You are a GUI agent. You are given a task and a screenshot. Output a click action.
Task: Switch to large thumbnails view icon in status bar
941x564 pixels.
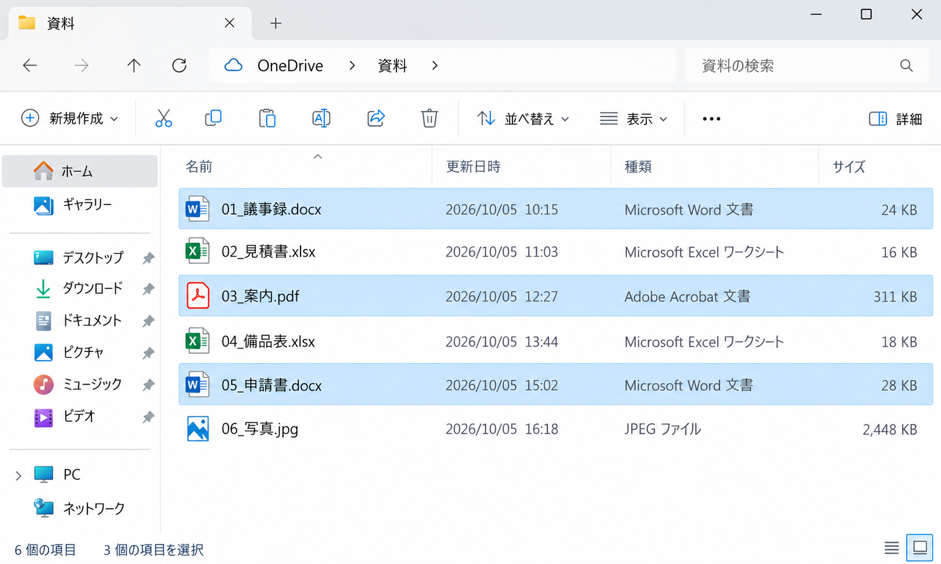click(919, 548)
